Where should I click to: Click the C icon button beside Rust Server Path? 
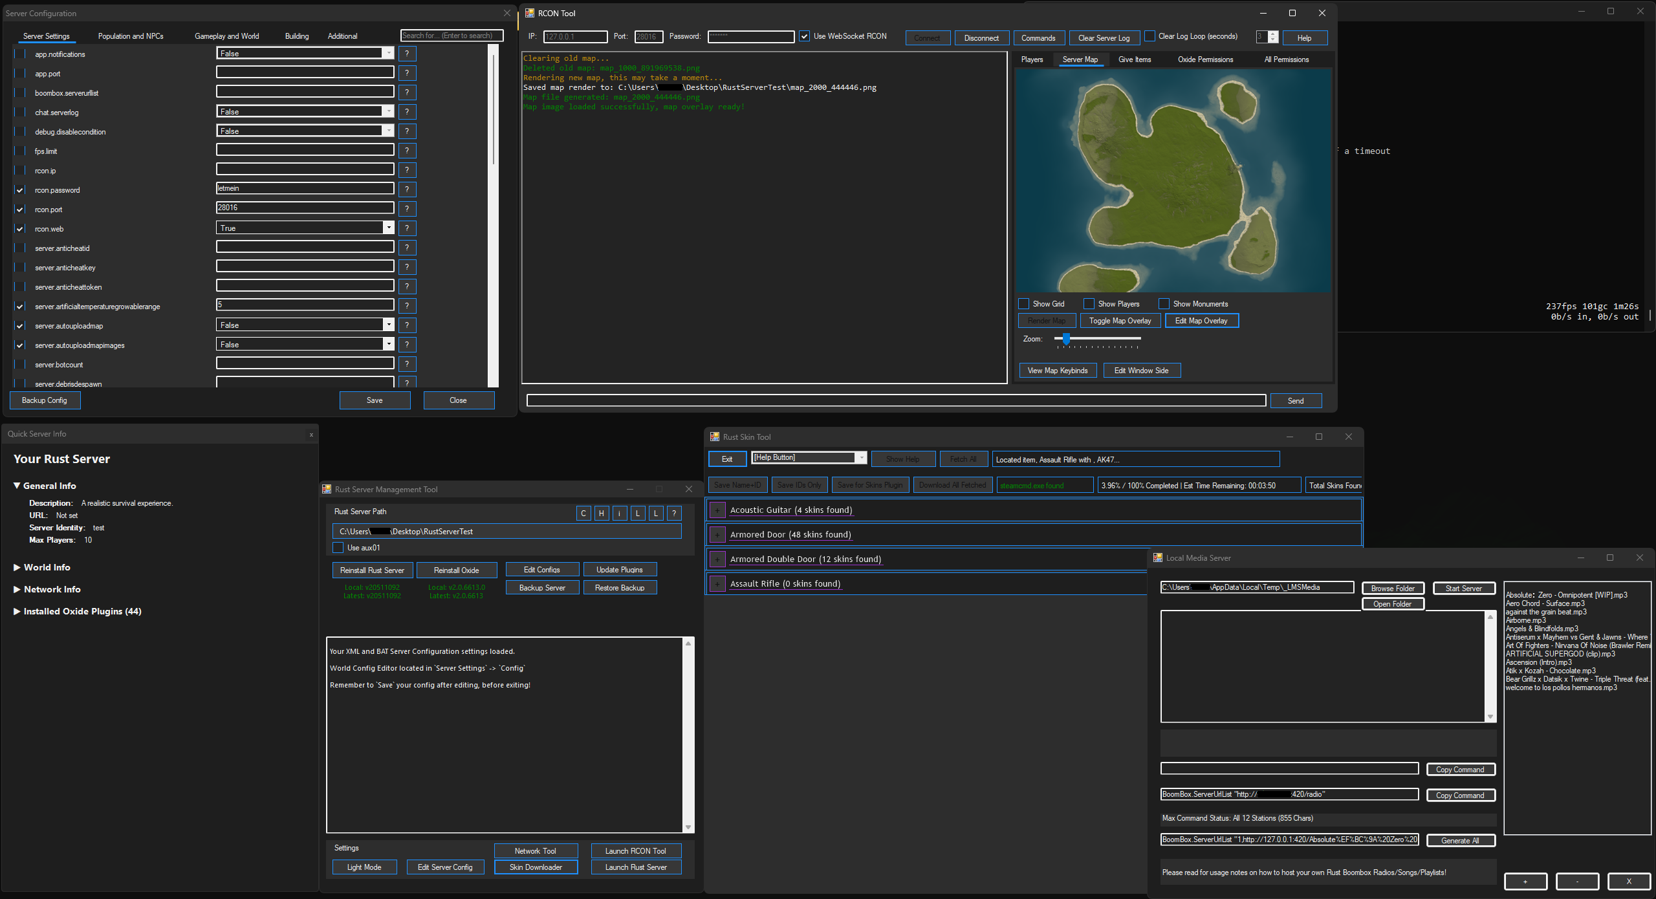(x=583, y=514)
